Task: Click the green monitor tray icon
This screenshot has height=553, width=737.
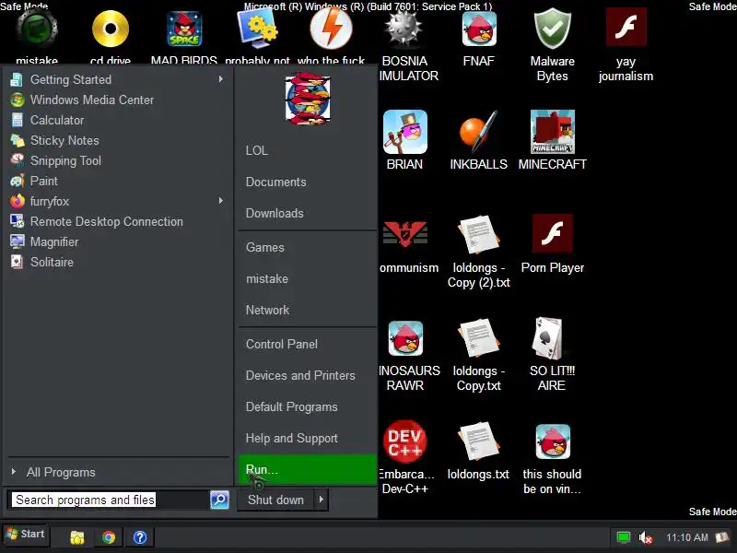Action: (624, 537)
